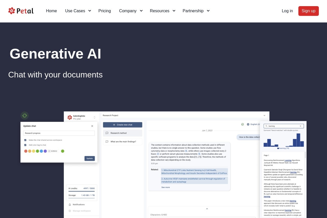Image resolution: width=327 pixels, height=218 pixels.
Task: Click the AI credits progress bar
Action: (81, 191)
